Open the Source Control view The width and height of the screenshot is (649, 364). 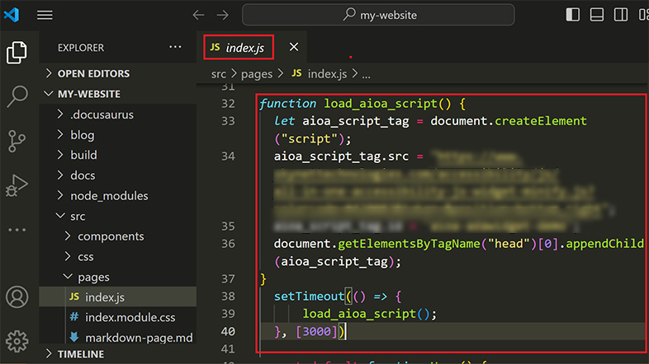17,141
